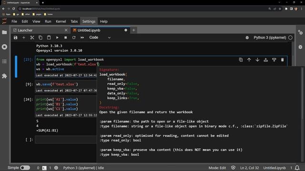Restart kernel and run all cells
The image size is (305, 171).
(x=82, y=38)
